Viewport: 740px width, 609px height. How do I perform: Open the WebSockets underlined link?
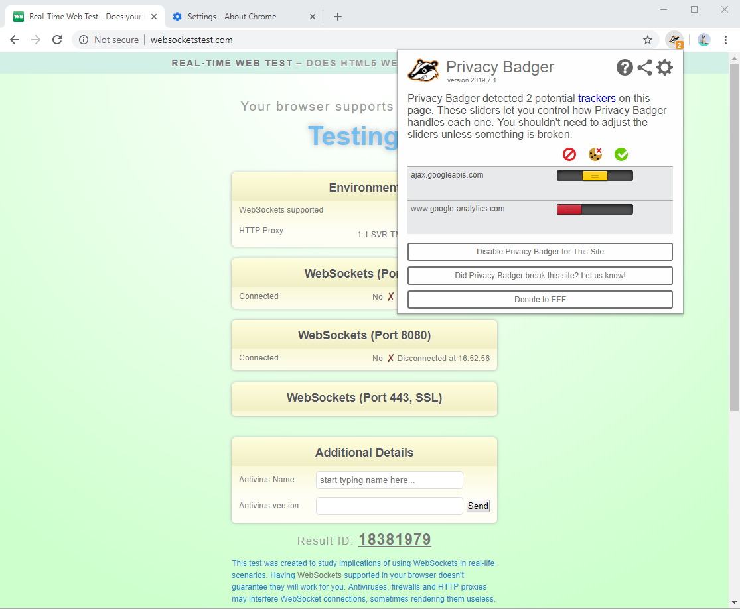(x=319, y=575)
